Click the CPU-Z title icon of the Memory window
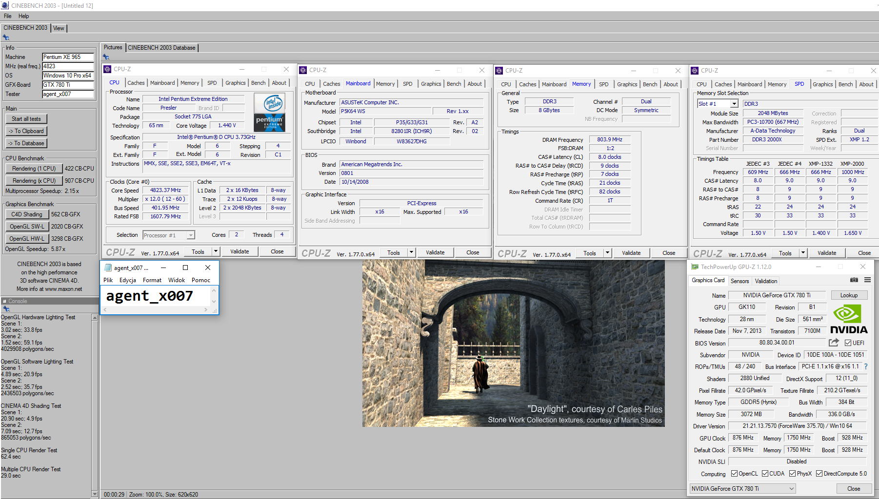Image resolution: width=879 pixels, height=499 pixels. [499, 71]
